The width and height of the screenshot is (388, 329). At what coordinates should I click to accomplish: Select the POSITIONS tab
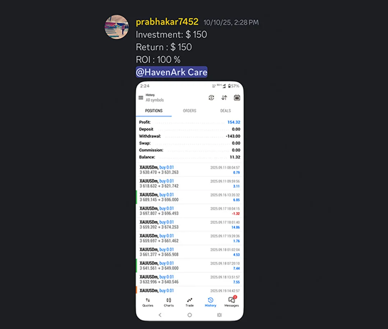click(x=154, y=111)
